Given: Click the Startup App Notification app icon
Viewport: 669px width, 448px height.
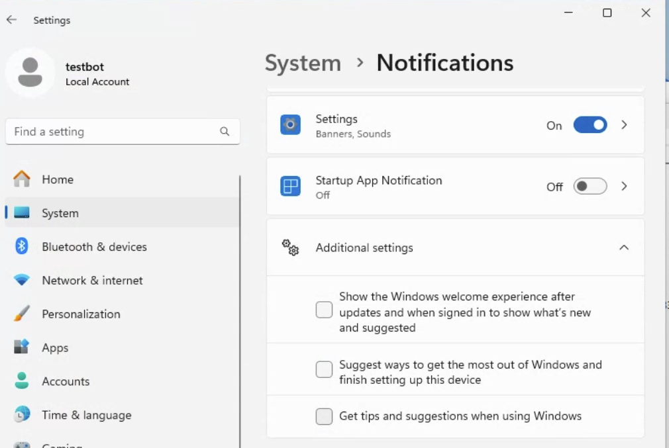Looking at the screenshot, I should pyautogui.click(x=290, y=186).
